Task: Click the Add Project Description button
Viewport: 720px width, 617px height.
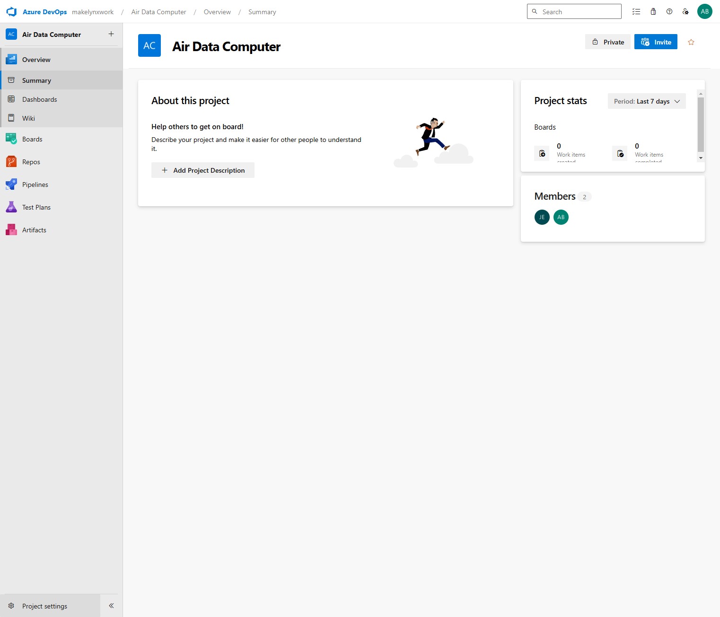Action: coord(203,170)
